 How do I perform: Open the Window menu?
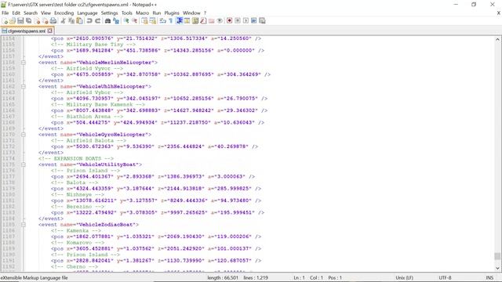point(191,13)
